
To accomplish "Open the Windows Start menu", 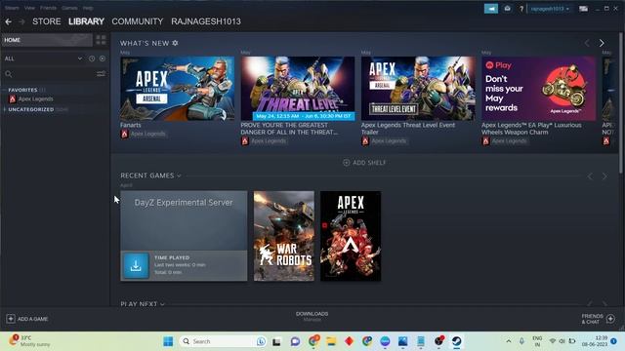I will (x=168, y=341).
